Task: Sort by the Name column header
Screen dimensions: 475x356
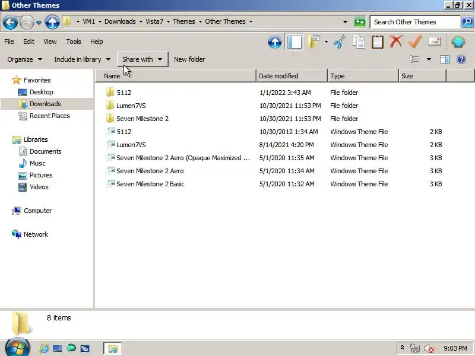Action: pos(176,76)
